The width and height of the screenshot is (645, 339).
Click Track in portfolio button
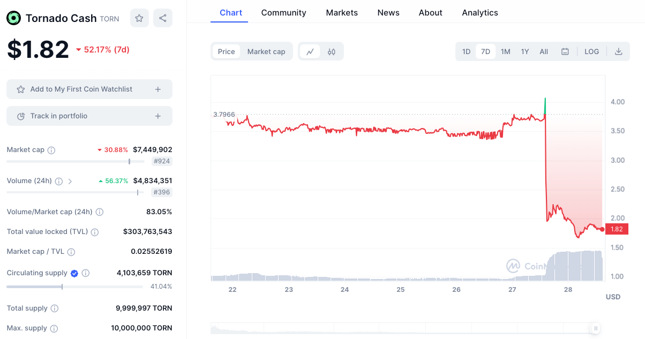[x=89, y=116]
